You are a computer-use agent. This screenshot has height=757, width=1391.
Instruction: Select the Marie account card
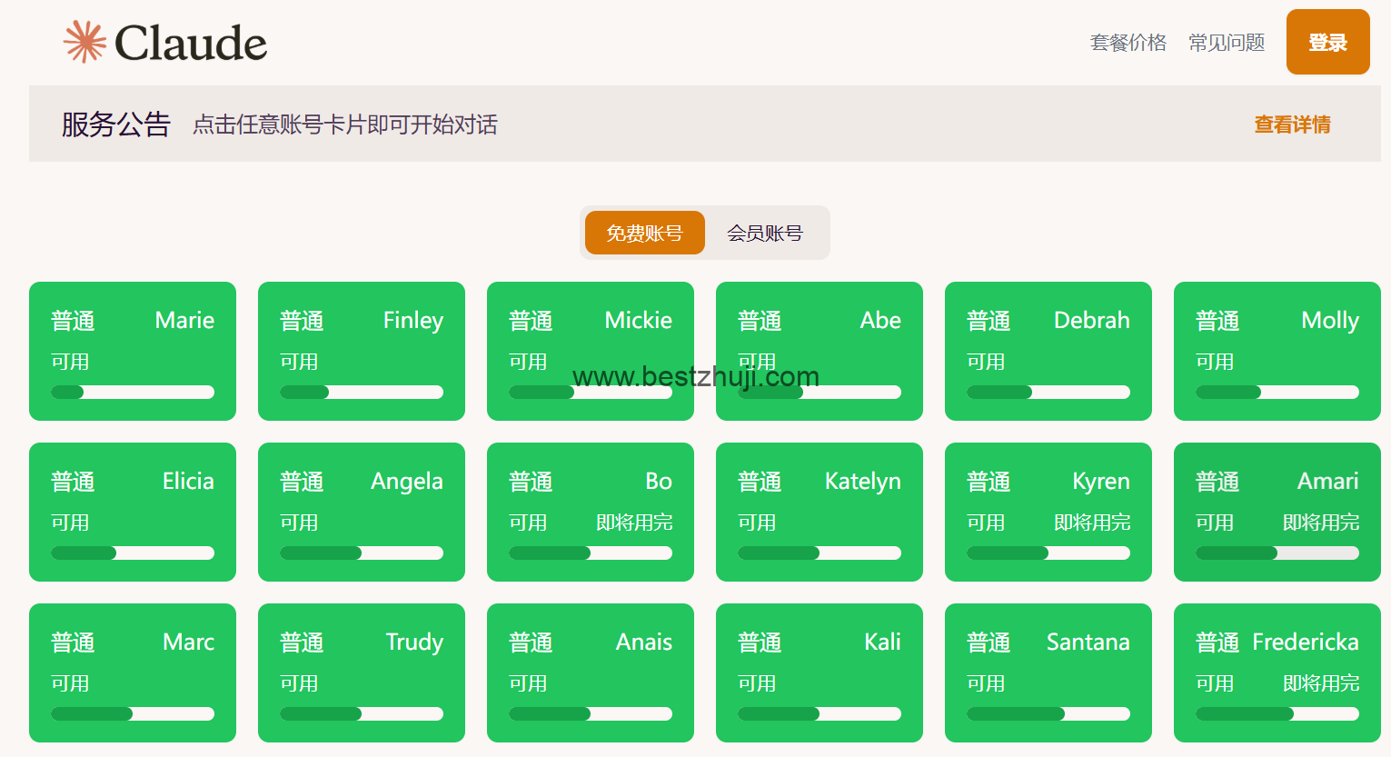click(x=133, y=351)
